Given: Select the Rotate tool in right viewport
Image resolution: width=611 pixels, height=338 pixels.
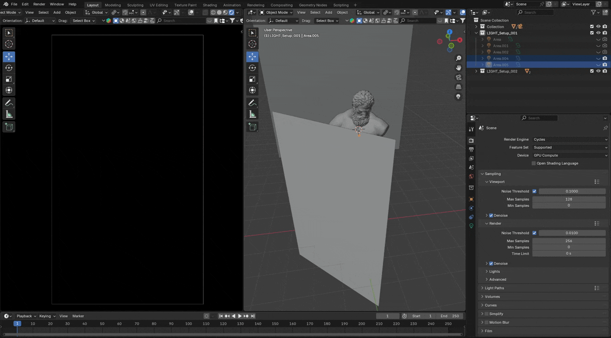Looking at the screenshot, I should (x=252, y=68).
